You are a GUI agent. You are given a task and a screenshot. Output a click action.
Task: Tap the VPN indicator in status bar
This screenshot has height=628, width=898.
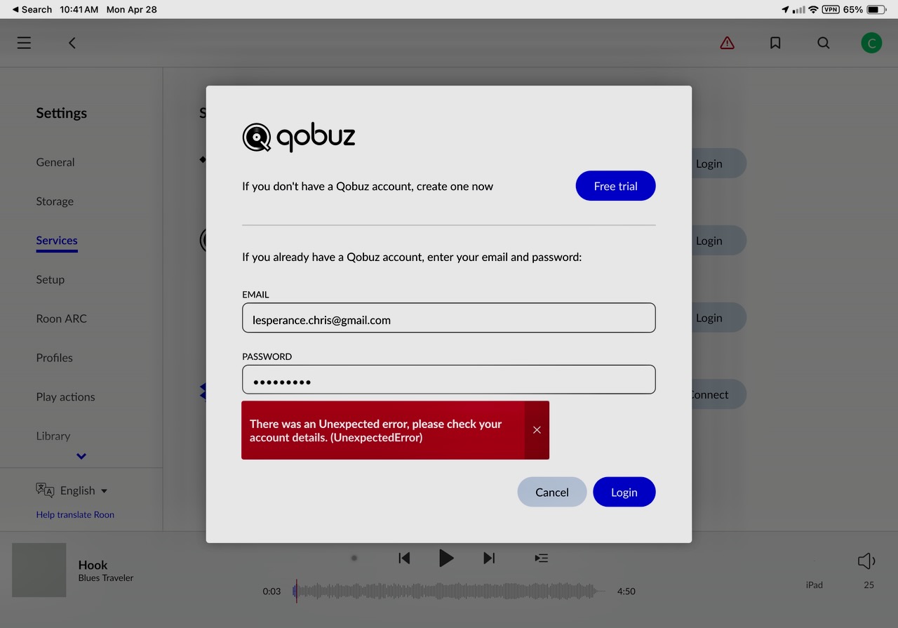click(x=831, y=9)
